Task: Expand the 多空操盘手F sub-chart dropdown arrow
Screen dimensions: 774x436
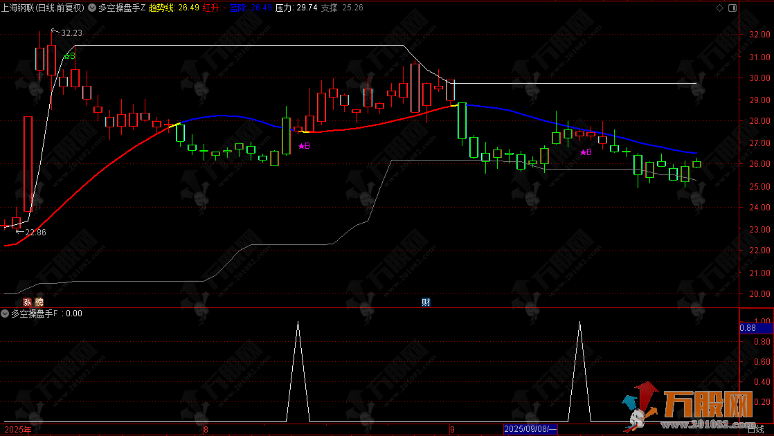Action: click(6, 314)
